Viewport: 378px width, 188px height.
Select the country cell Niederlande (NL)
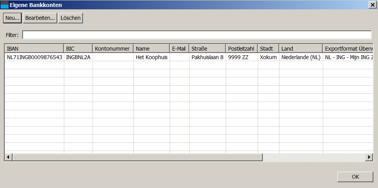(x=301, y=57)
